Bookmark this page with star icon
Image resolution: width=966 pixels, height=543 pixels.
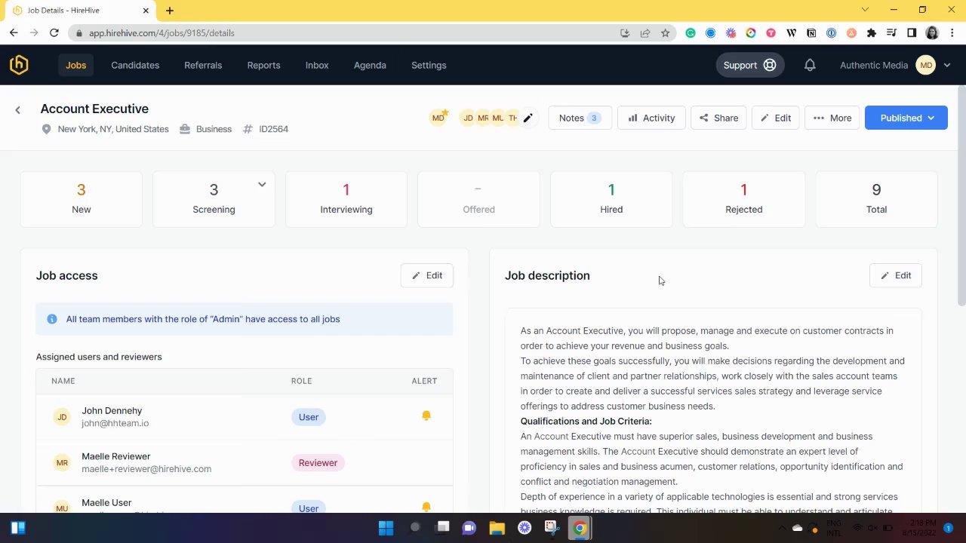(665, 33)
